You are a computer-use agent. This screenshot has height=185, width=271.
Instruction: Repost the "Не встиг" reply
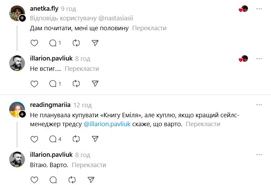coord(76,84)
